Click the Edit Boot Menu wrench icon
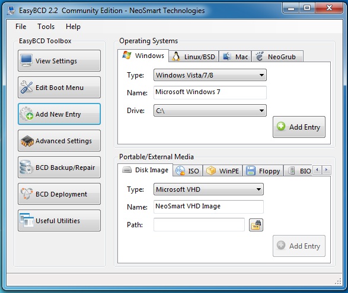The image size is (348, 293). tap(27, 87)
